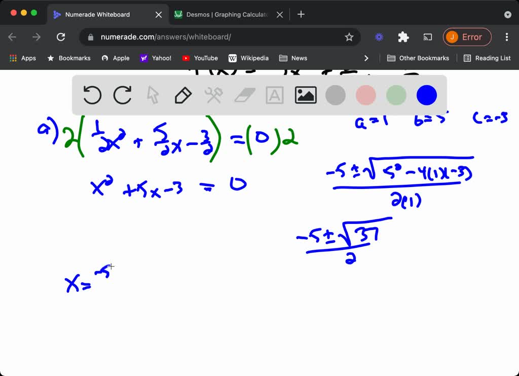Select the pointer tool
The width and height of the screenshot is (519, 376).
(153, 95)
